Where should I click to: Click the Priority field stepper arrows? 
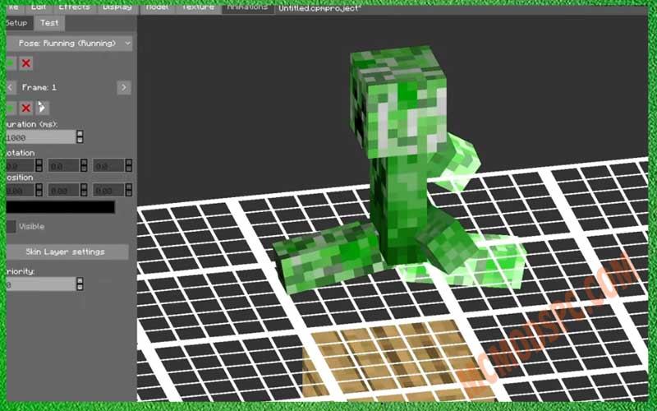point(80,284)
